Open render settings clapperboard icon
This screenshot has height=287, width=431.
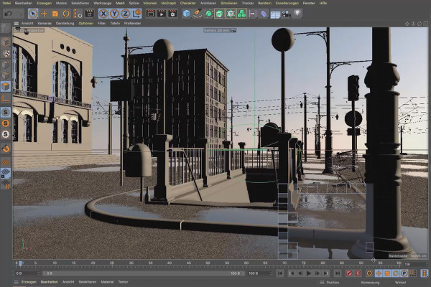click(x=172, y=14)
